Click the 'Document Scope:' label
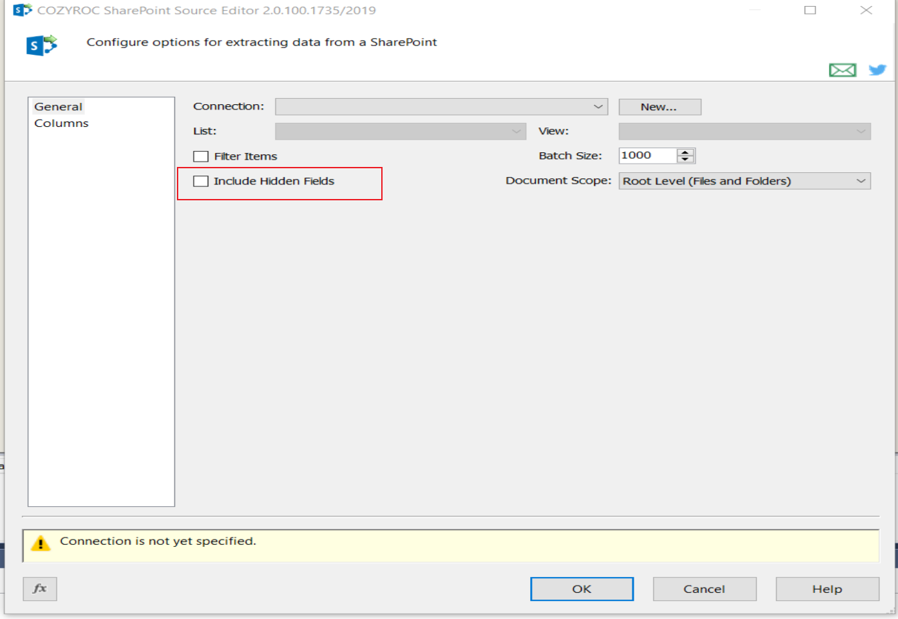Image resolution: width=898 pixels, height=619 pixels. [558, 181]
